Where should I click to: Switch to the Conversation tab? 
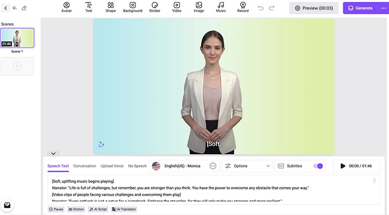(x=85, y=166)
